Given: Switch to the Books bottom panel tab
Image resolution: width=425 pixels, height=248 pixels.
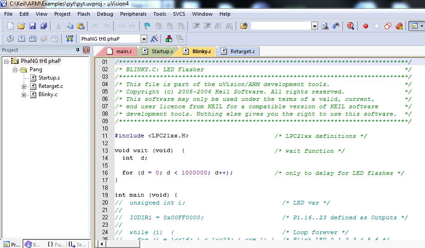Looking at the screenshot, I should click(x=33, y=244).
